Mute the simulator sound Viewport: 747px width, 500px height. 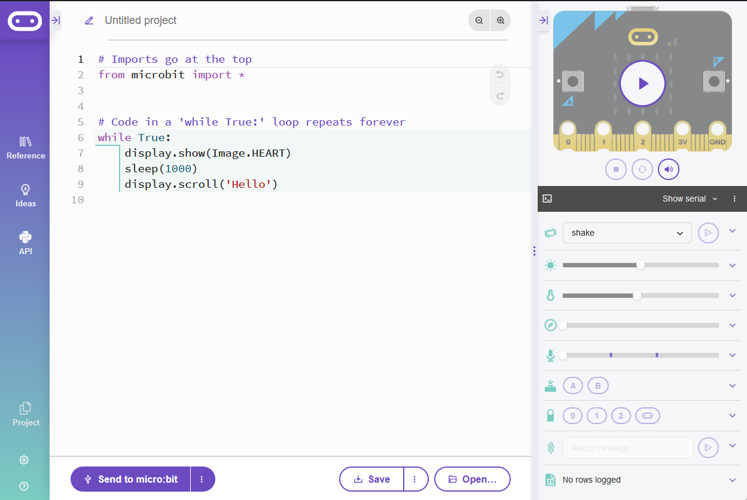[669, 169]
